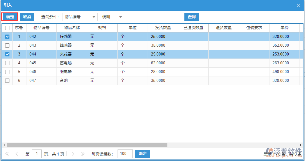Click item name 火花塞
305x161 pixels.
pyautogui.click(x=66, y=54)
